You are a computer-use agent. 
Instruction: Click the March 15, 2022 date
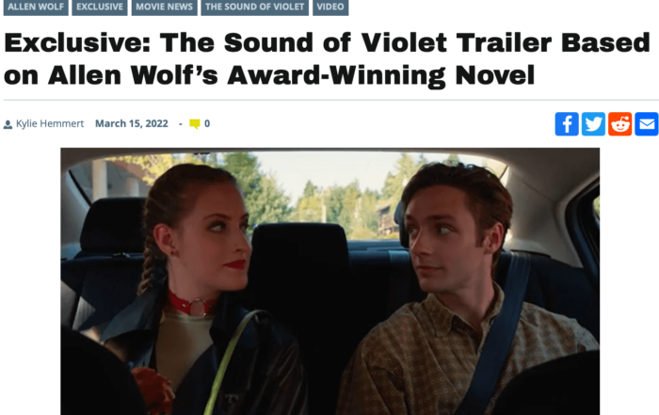[132, 124]
